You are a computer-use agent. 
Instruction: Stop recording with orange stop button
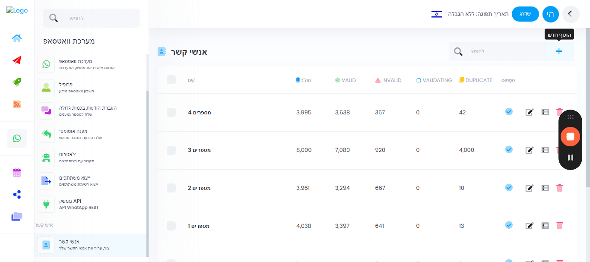coord(570,136)
